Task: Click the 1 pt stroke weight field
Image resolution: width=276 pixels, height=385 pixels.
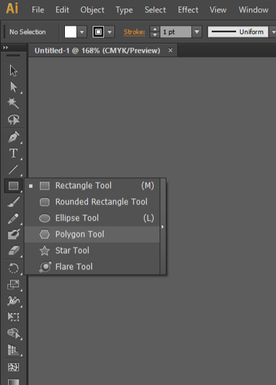Action: 176,32
